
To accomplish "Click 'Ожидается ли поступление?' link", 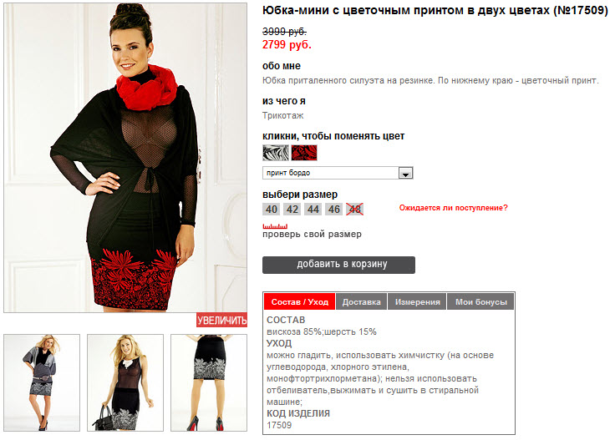I will (453, 208).
